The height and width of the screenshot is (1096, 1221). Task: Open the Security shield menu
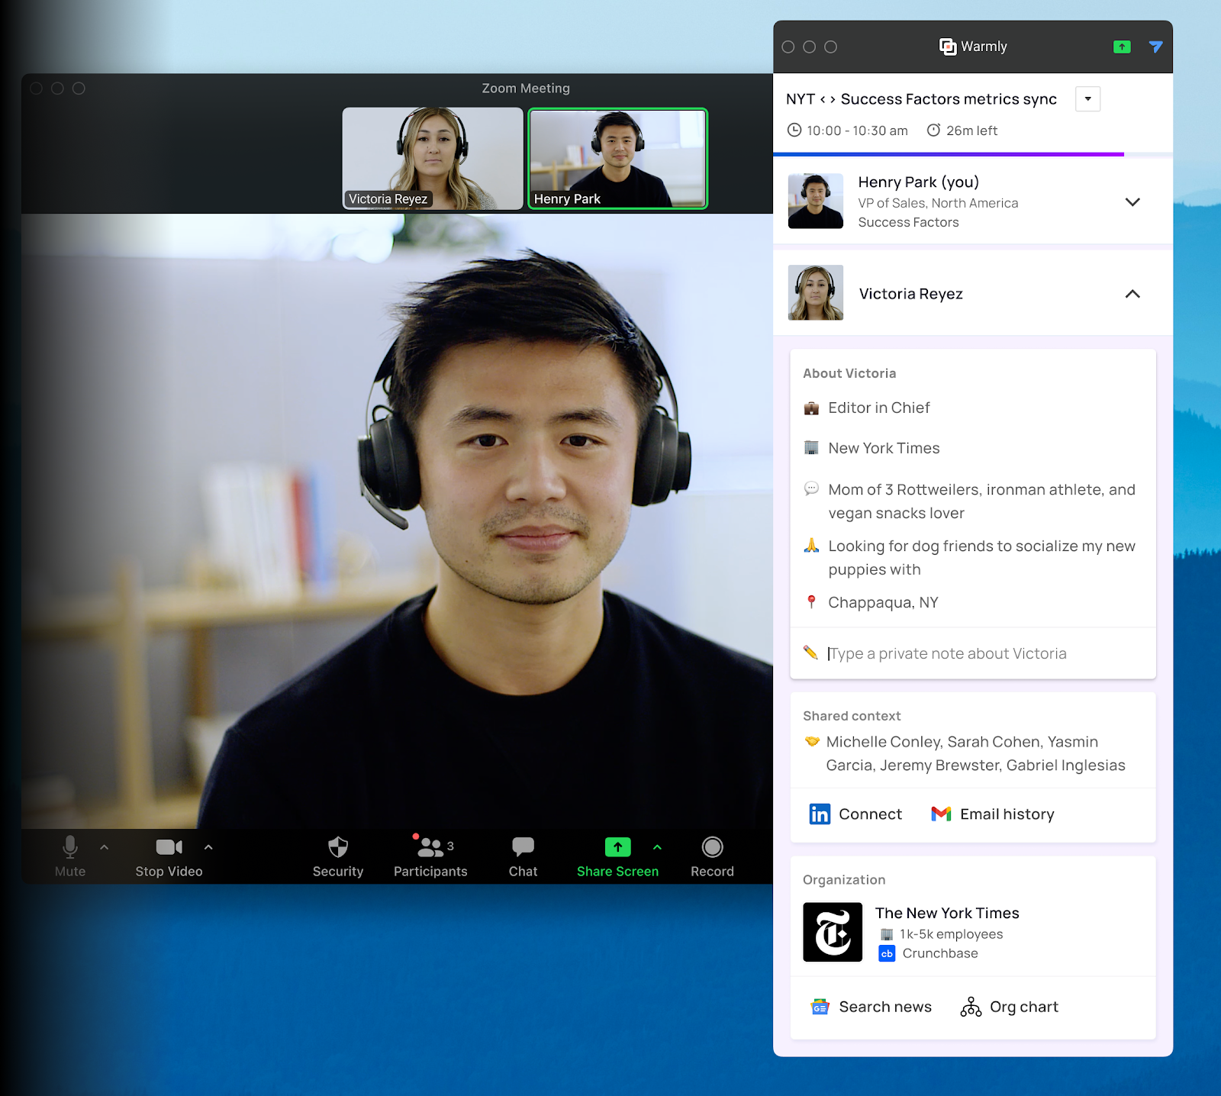[338, 856]
